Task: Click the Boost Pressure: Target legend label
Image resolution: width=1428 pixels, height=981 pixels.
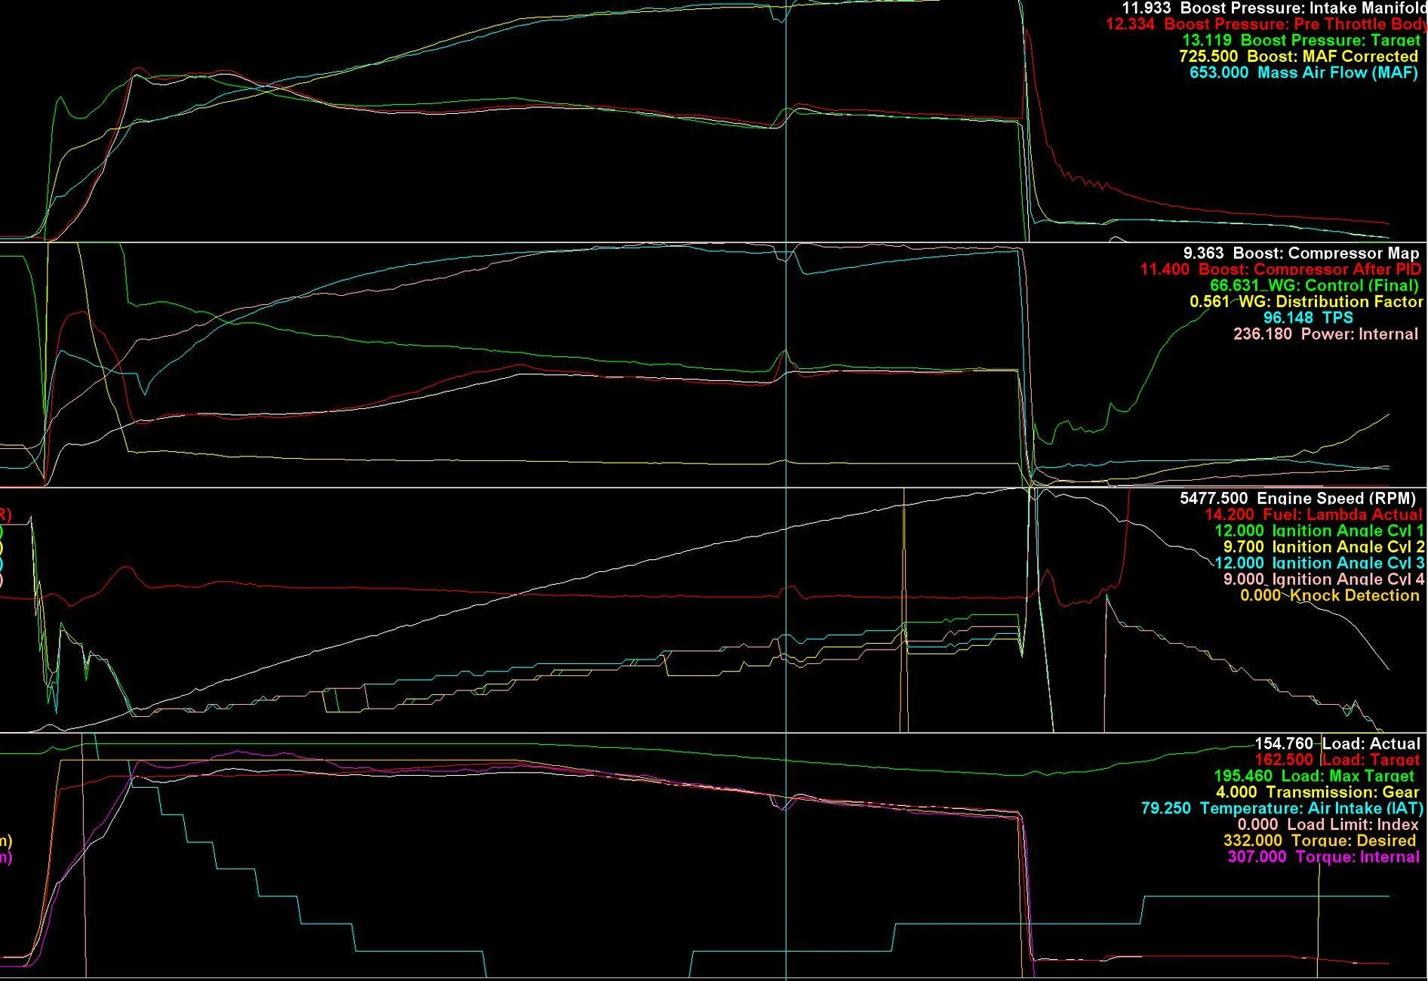Action: tap(1300, 41)
